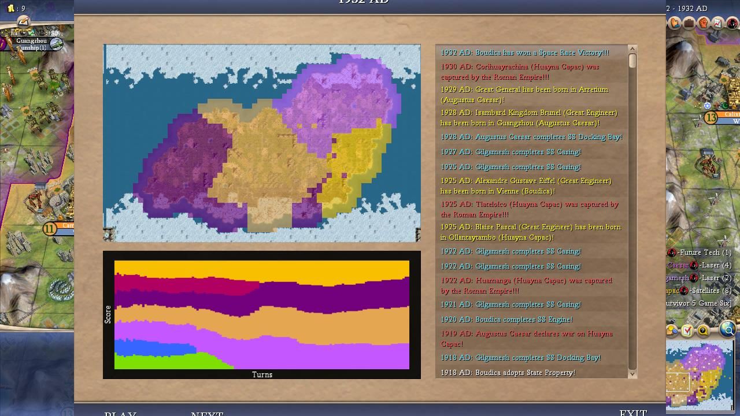
Task: Select the 1922 Huamanga captured log entry
Action: 531,285
